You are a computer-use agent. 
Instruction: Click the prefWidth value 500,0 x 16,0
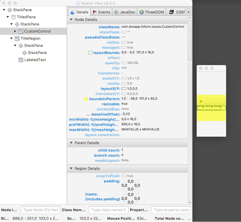[131, 124]
